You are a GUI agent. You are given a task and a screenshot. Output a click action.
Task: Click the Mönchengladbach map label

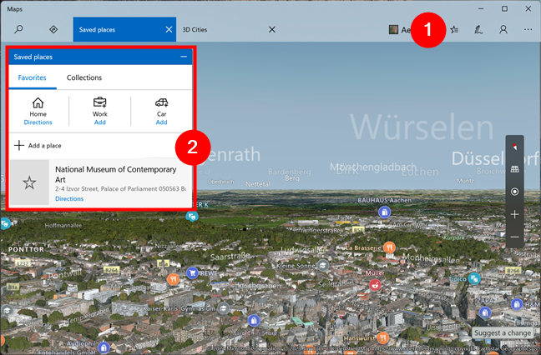(x=373, y=167)
